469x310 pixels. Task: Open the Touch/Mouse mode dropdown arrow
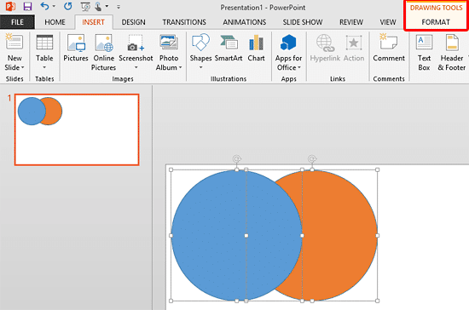click(x=107, y=6)
